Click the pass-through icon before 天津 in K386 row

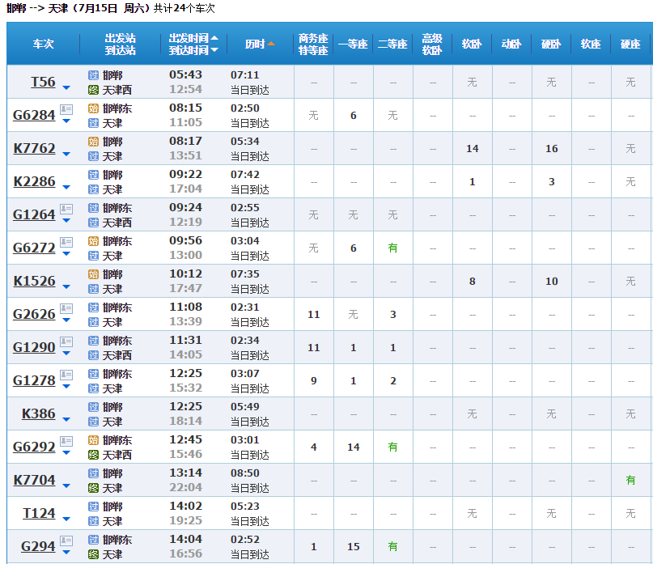click(x=93, y=422)
